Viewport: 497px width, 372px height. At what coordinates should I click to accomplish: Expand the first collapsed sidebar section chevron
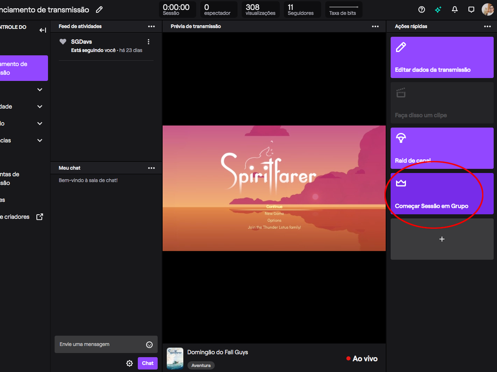click(40, 90)
